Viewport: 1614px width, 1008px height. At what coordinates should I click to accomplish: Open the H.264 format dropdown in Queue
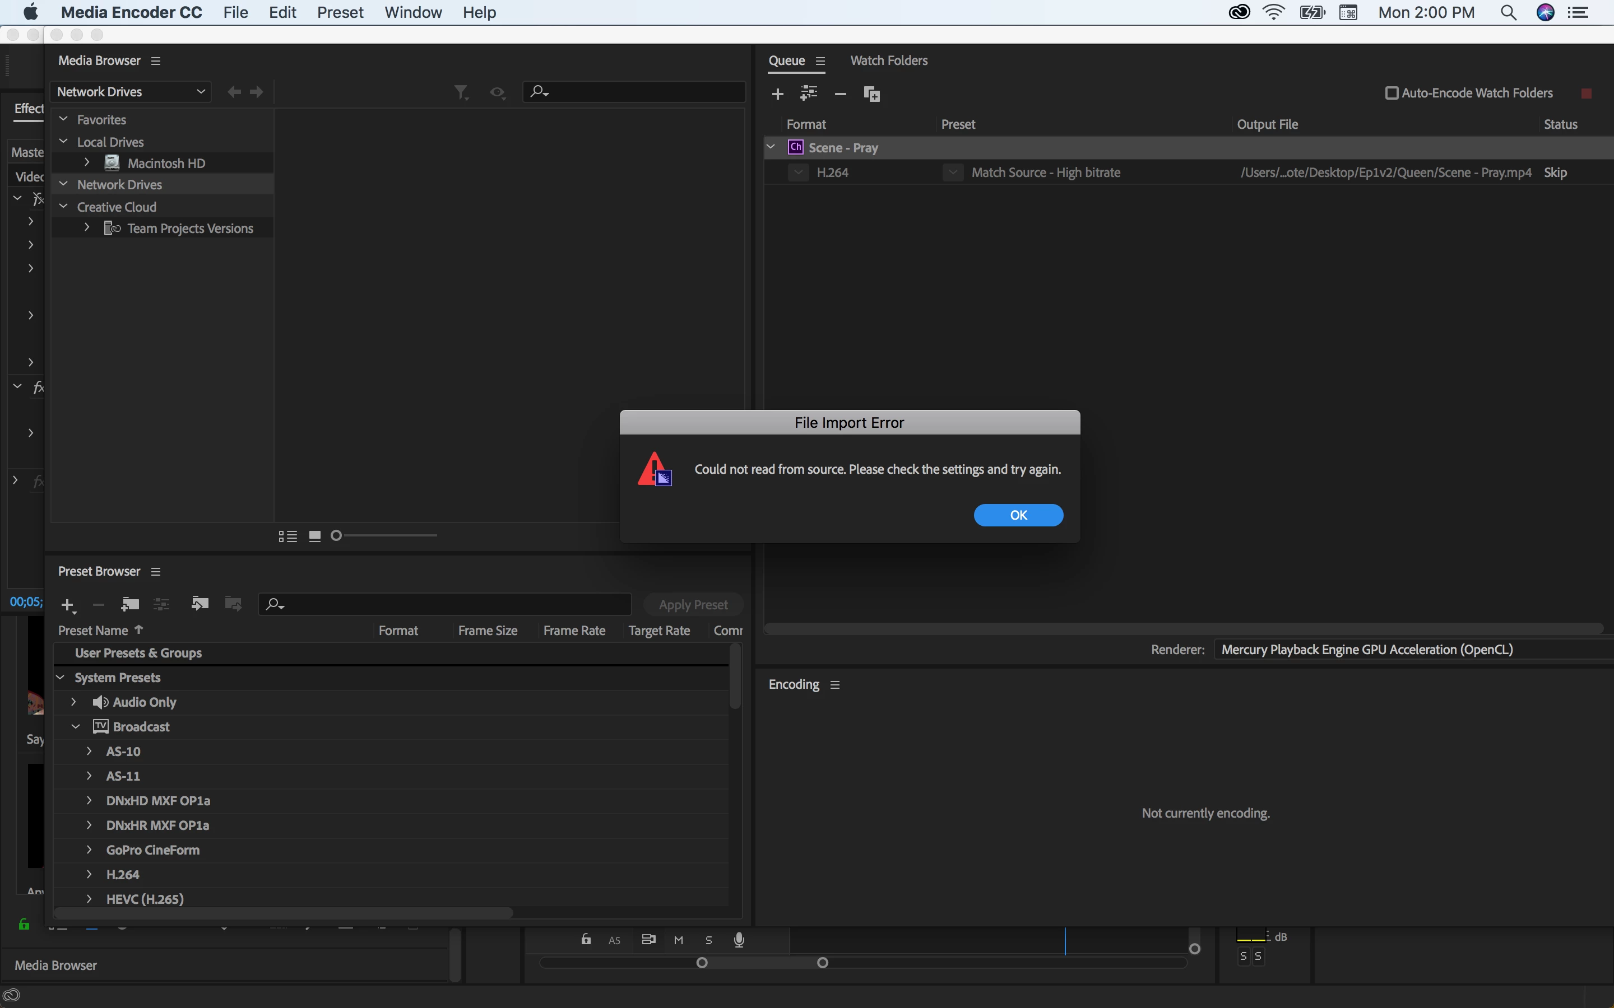[799, 172]
